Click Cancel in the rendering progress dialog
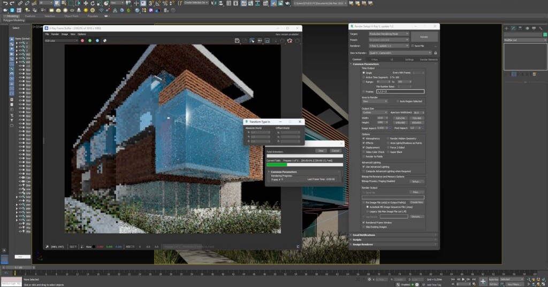This screenshot has height=287, width=548. click(x=336, y=151)
